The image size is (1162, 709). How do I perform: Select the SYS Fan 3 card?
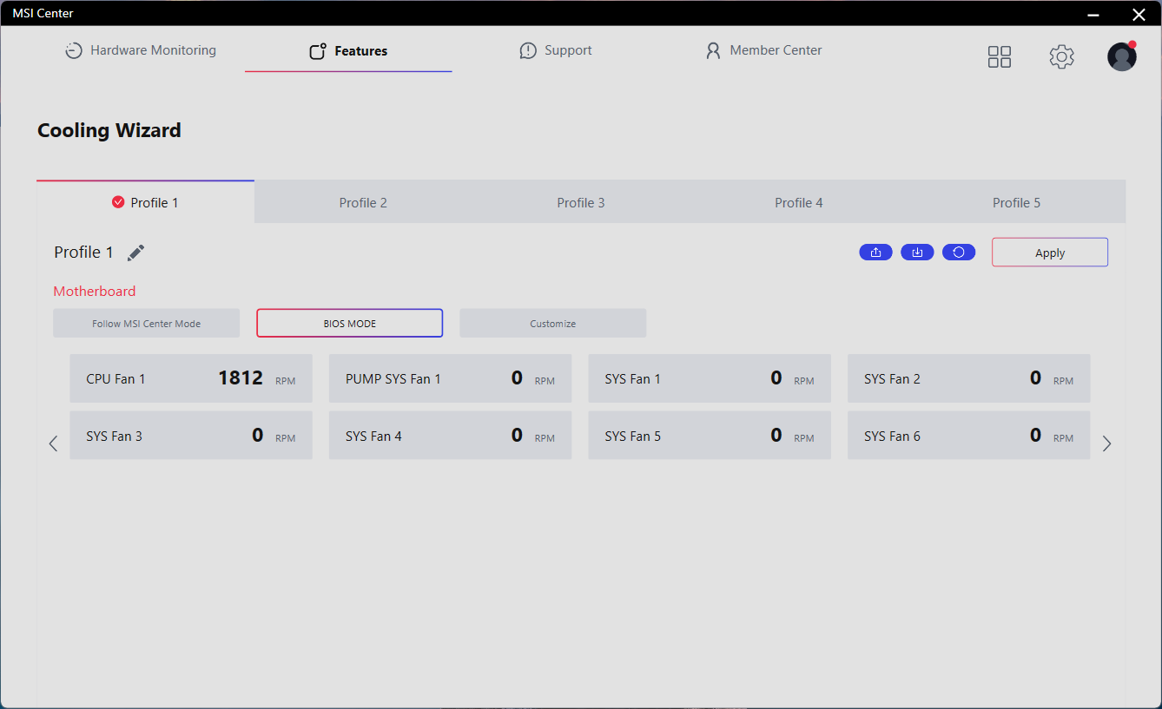pyautogui.click(x=191, y=436)
